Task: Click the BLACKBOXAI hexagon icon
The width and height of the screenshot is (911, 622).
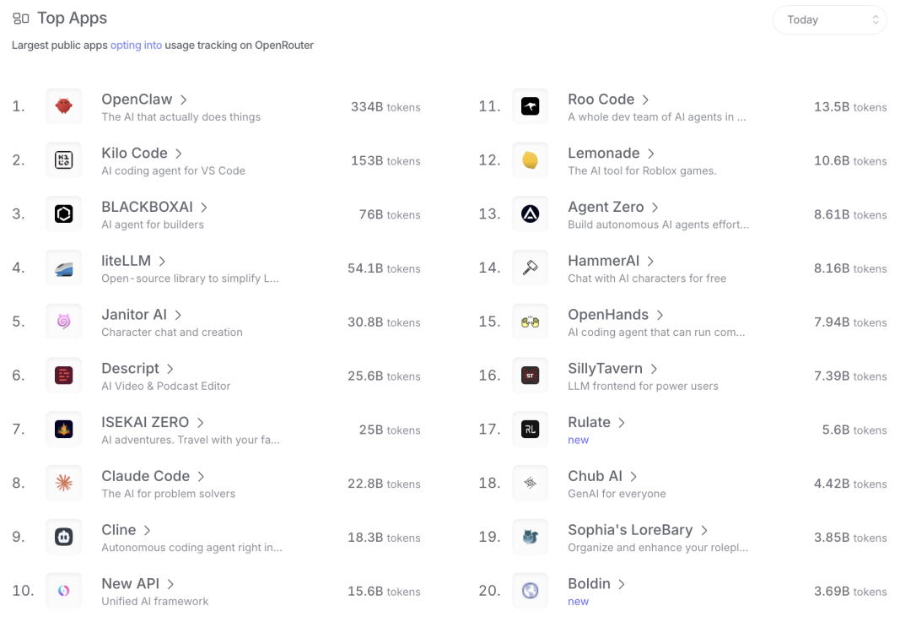Action: click(x=64, y=214)
